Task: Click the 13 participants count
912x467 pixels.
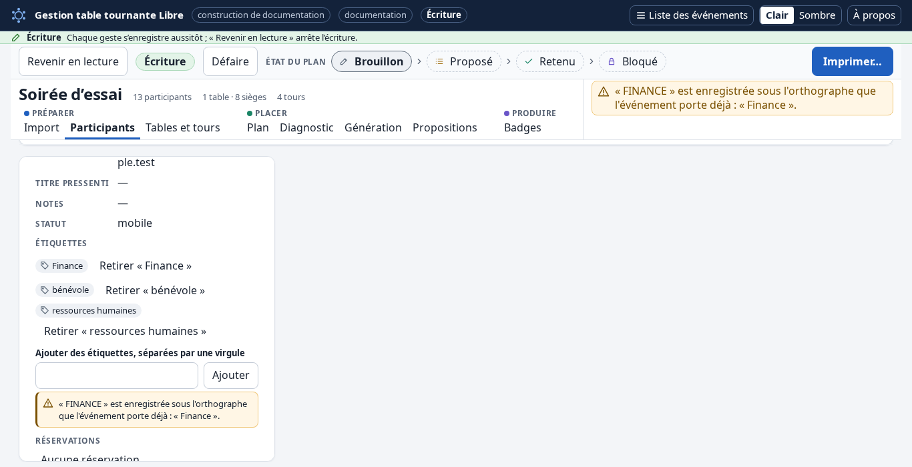Action: 162,97
